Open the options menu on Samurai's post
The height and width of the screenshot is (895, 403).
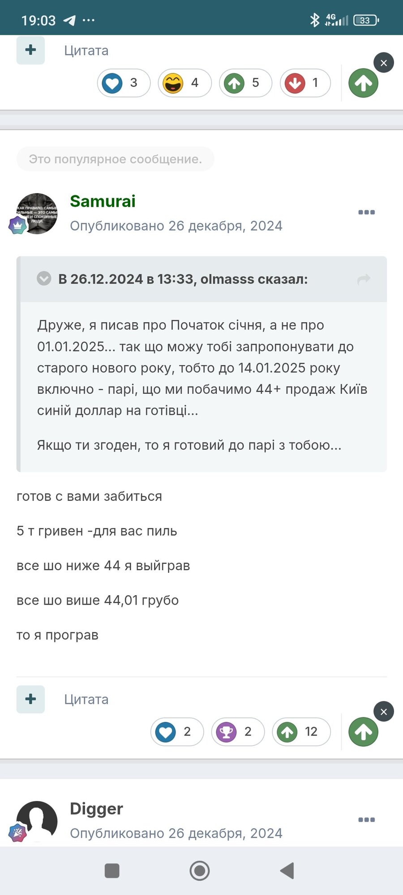coord(367,212)
